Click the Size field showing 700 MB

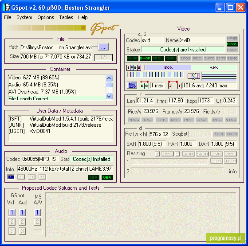click(x=56, y=57)
